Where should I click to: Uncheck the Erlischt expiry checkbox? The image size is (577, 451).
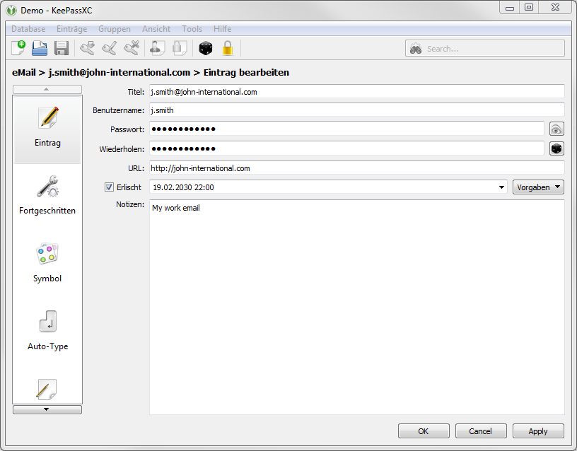click(109, 187)
